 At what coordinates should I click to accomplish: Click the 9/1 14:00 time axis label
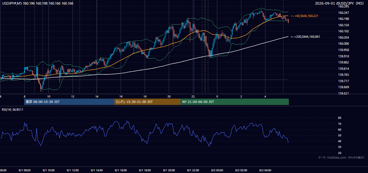pos(97,170)
